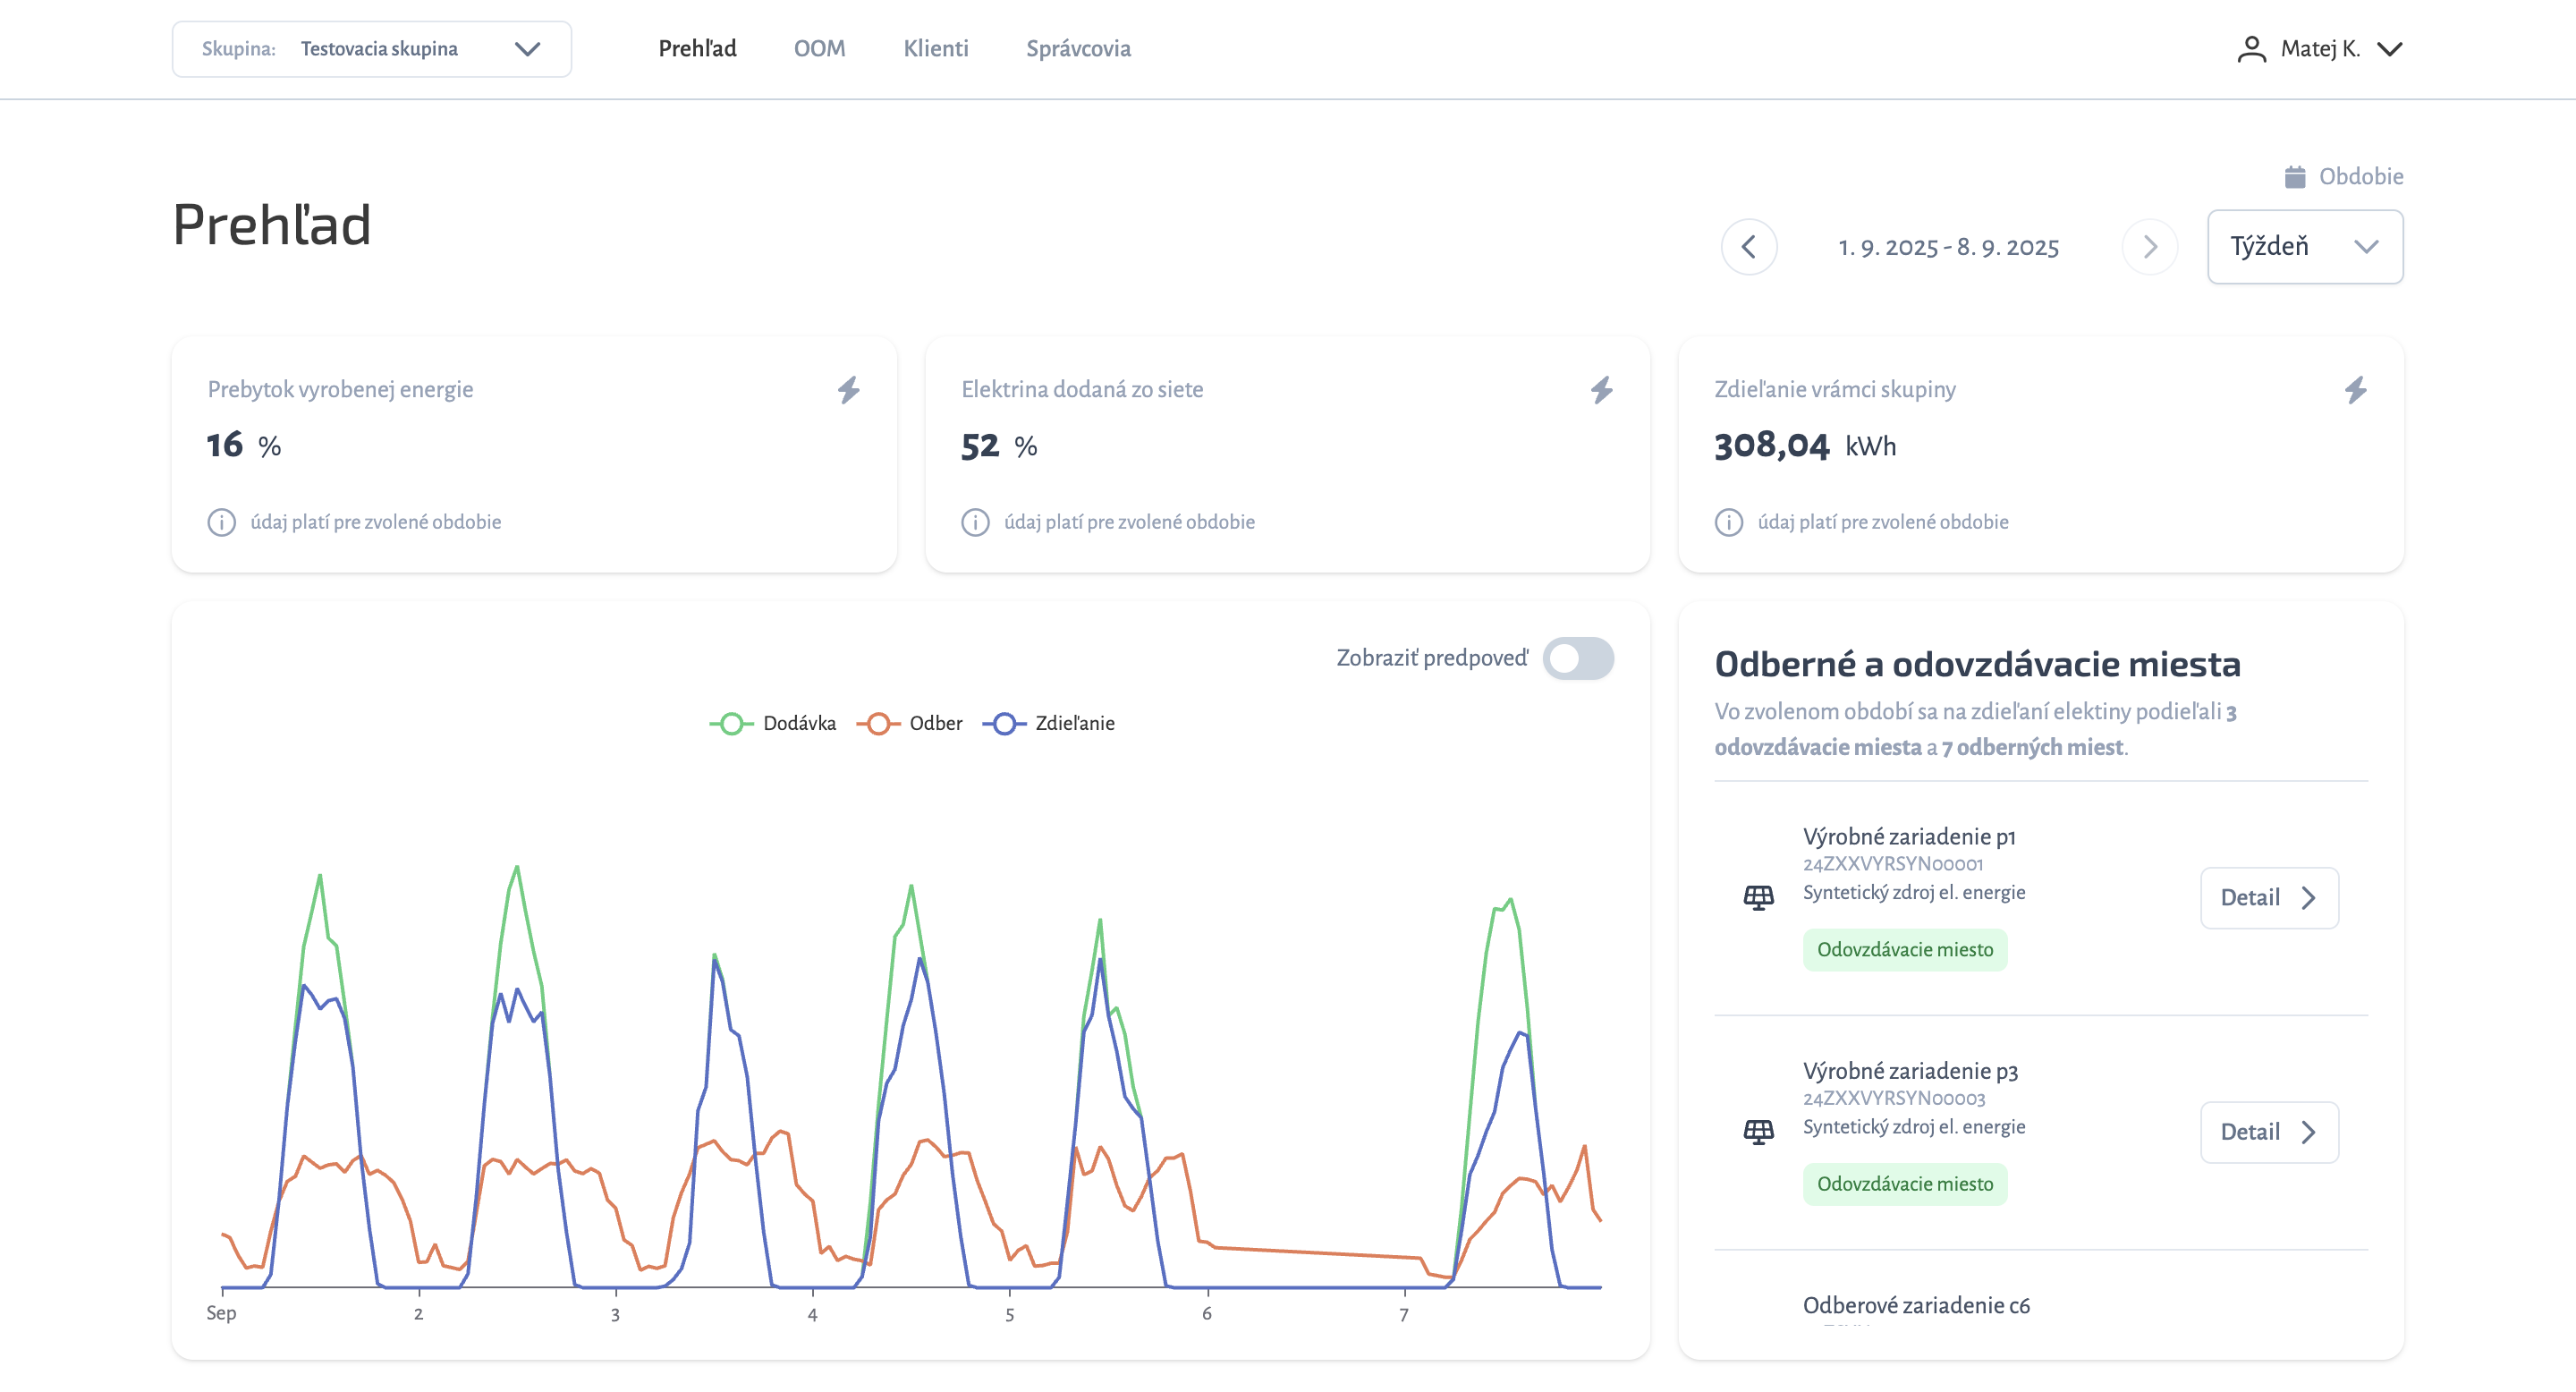Go to the OOM navigation tab
The image size is (2576, 1392).
click(819, 49)
